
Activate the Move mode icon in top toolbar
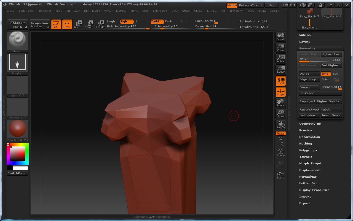pos(78,24)
